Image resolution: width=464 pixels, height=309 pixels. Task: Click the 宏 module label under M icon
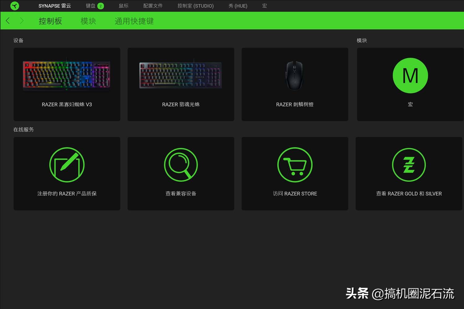tap(410, 104)
